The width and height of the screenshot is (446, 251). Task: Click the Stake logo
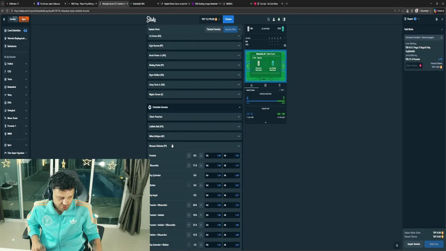151,19
